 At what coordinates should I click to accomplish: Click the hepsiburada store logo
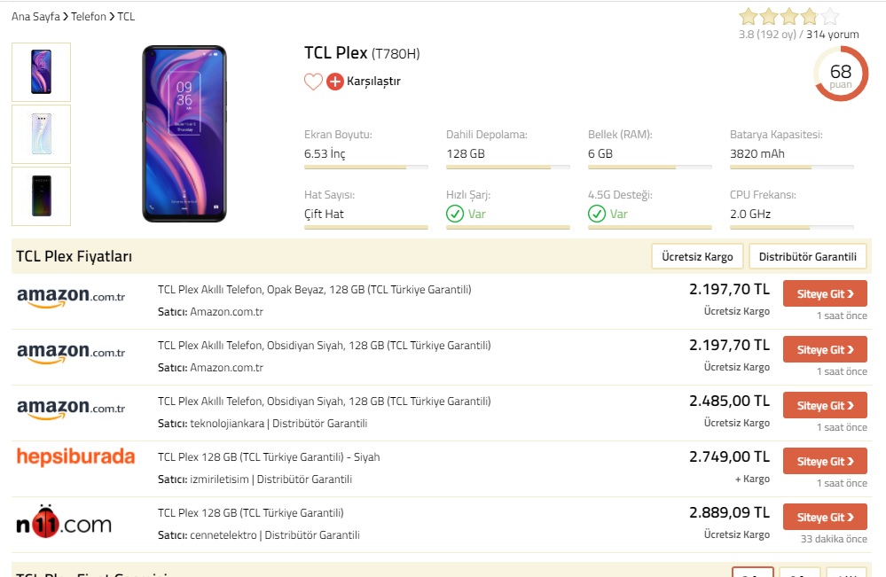[75, 456]
